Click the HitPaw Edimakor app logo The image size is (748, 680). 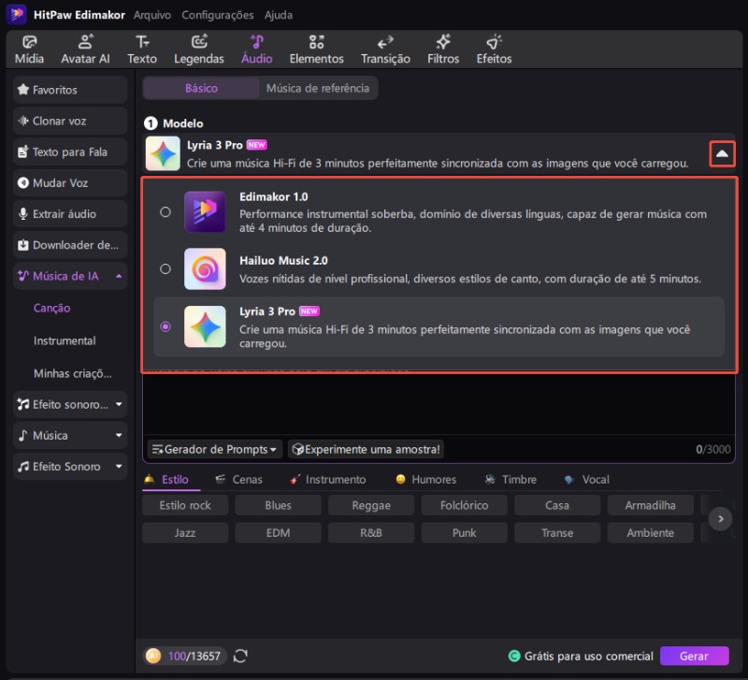(16, 14)
